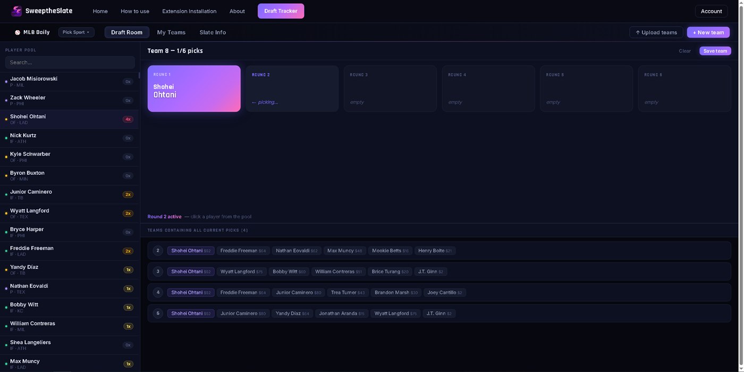Open Extension Installation page
This screenshot has width=744, height=372.
point(189,11)
